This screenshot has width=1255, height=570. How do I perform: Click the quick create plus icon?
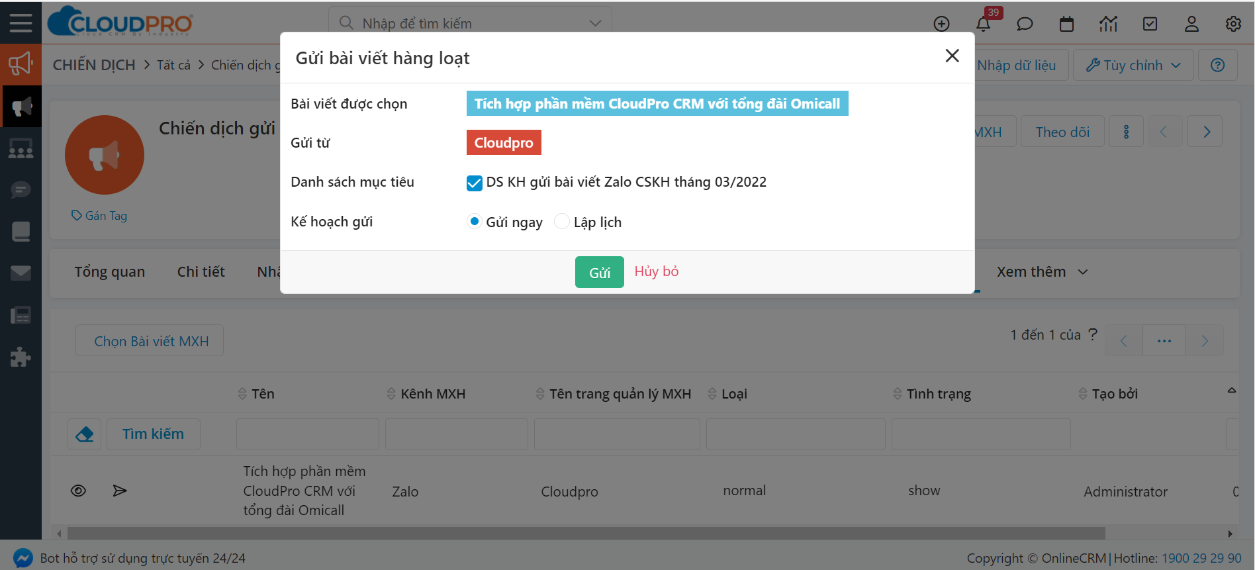point(941,24)
